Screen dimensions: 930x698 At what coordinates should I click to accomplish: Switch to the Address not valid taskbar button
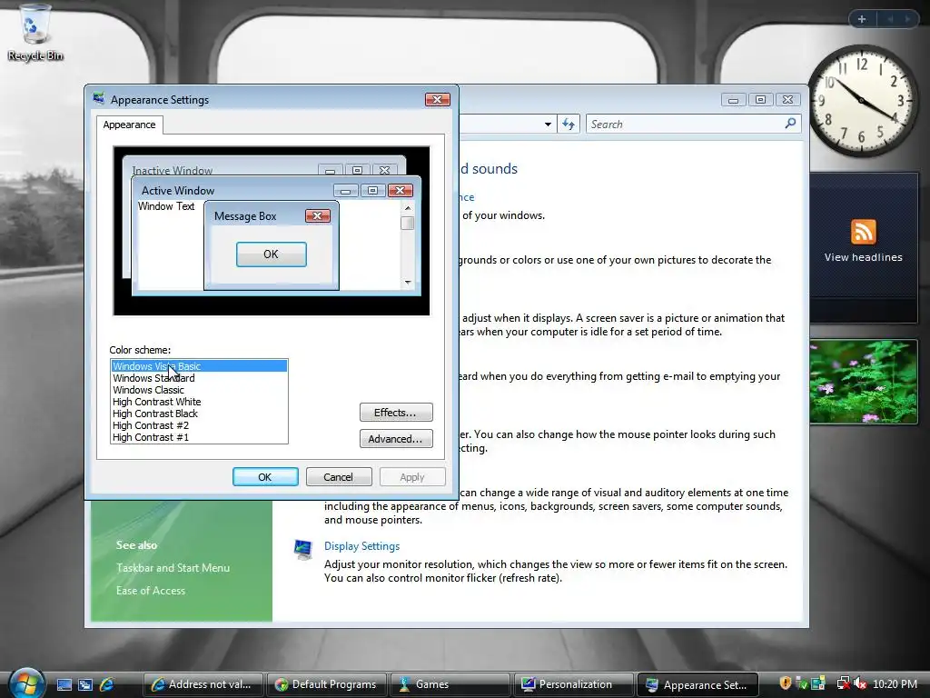point(203,684)
